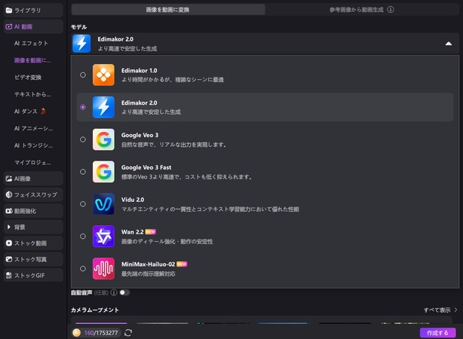The image size is (463, 339).
Task: Click the Wan 2.2 model icon
Action: coord(103,237)
